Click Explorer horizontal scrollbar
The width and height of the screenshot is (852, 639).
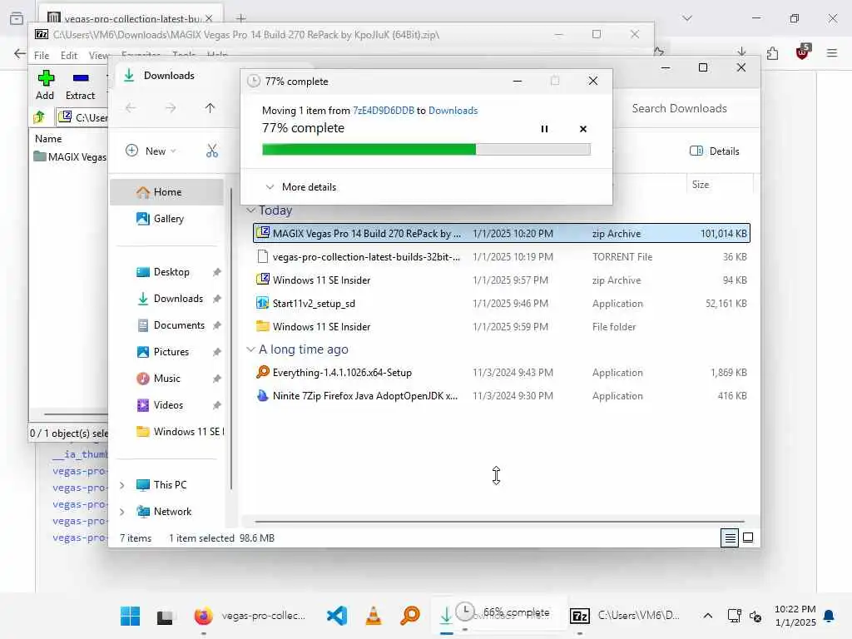(x=499, y=521)
